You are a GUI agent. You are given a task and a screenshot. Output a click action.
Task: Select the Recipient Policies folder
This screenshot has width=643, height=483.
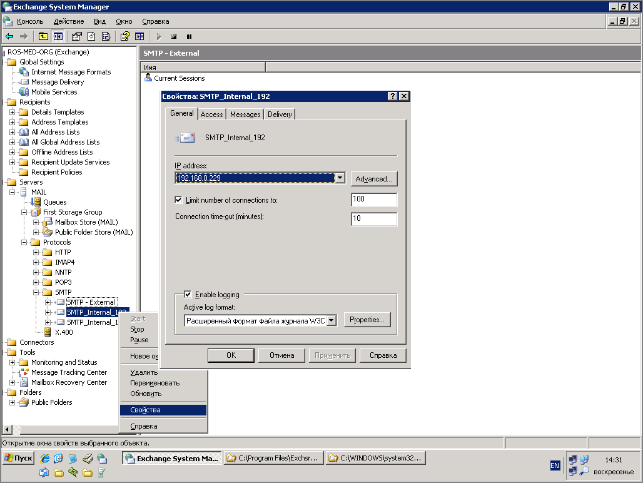pos(56,172)
